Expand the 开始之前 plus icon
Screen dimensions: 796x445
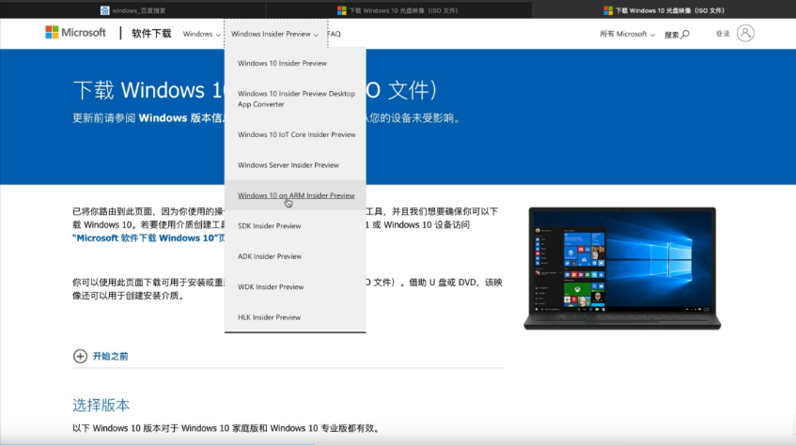(80, 356)
